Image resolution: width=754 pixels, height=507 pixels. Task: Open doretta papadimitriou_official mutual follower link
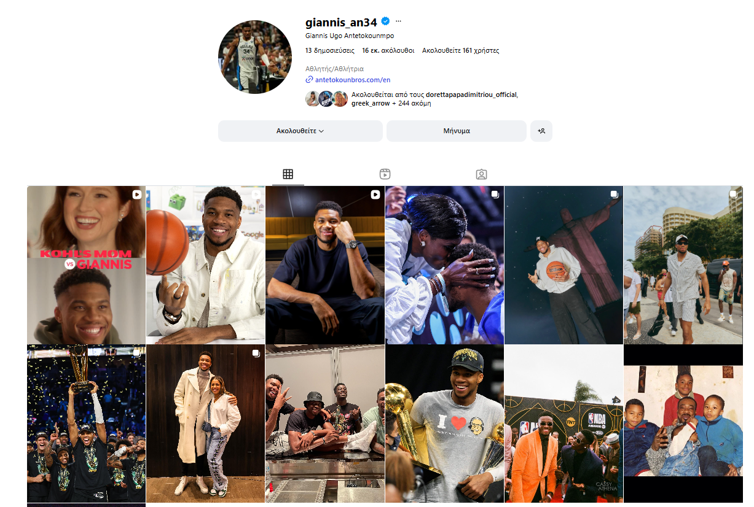tap(471, 95)
